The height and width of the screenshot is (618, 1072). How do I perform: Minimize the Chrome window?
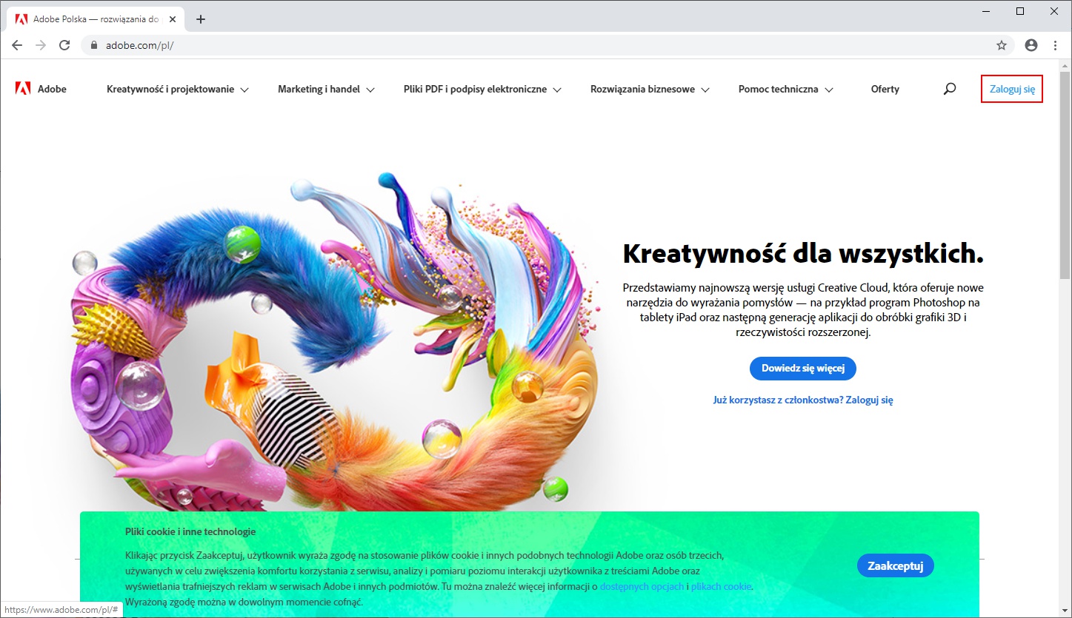point(986,11)
